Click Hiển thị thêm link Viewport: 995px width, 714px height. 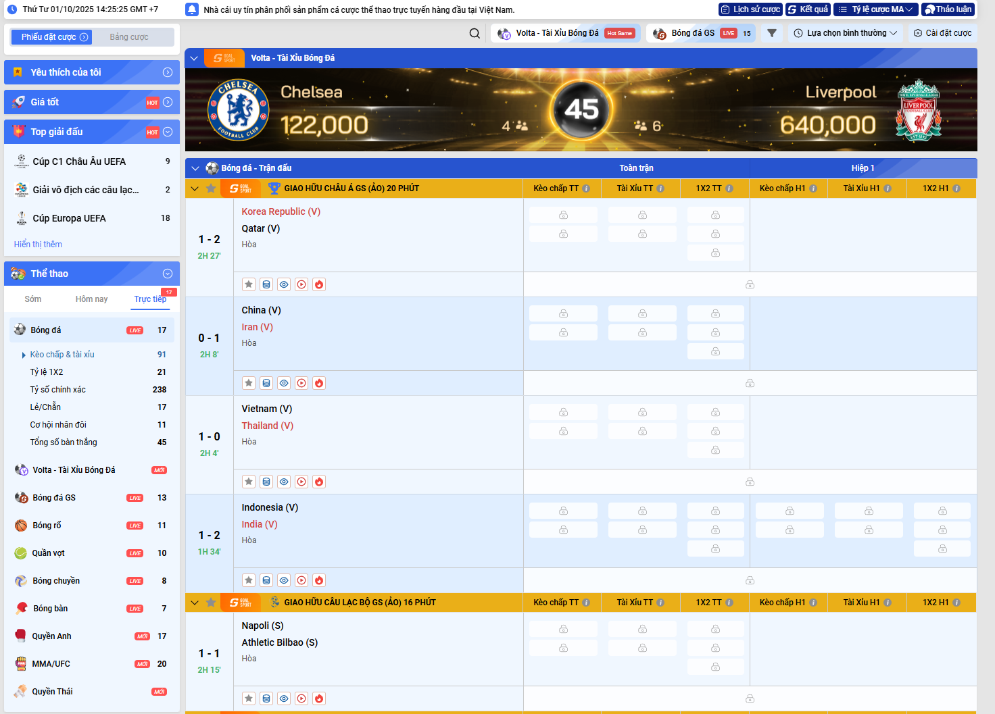(x=38, y=245)
